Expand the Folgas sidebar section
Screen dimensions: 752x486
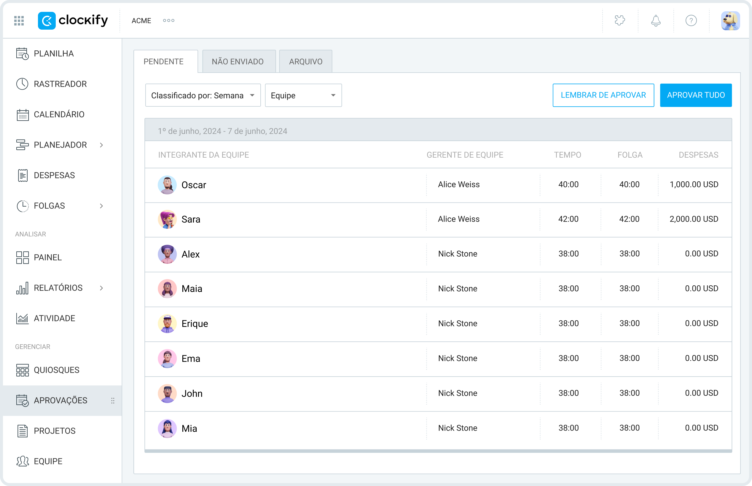101,206
